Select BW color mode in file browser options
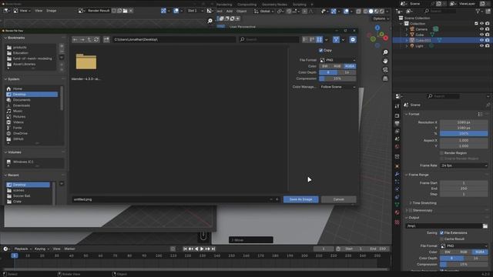The height and width of the screenshot is (277, 493). (325, 66)
